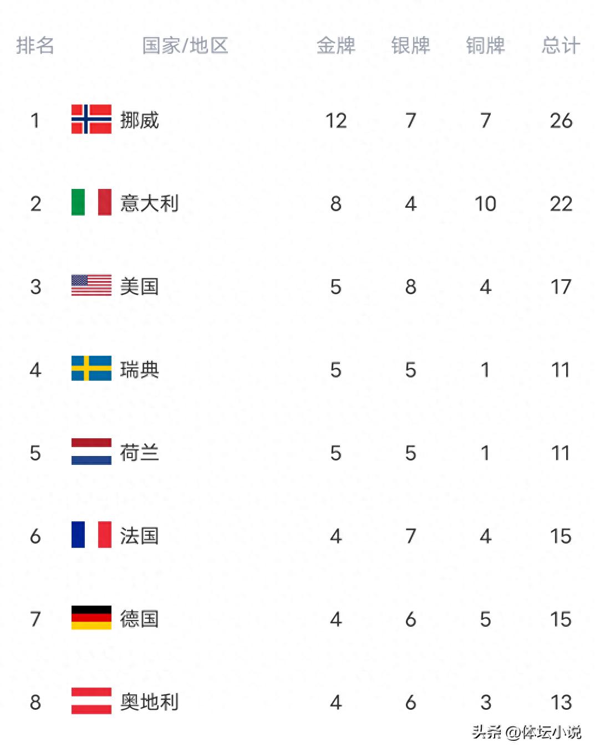Click the 总计 column header
This screenshot has width=595, height=753.
(561, 45)
